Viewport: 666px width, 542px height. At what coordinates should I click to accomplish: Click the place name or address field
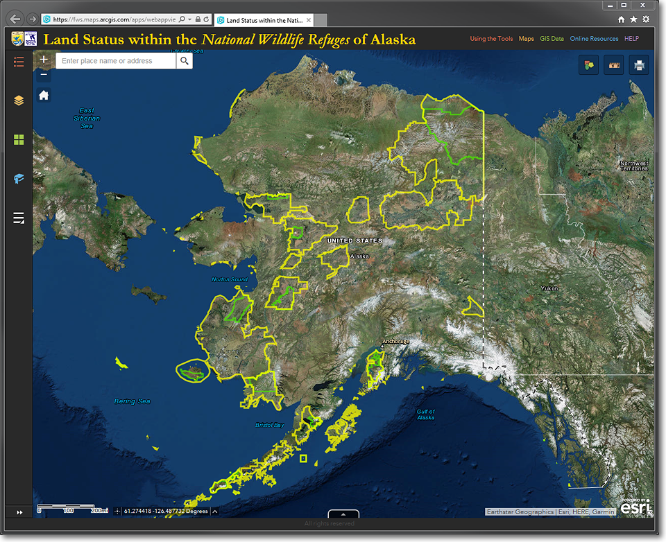115,61
